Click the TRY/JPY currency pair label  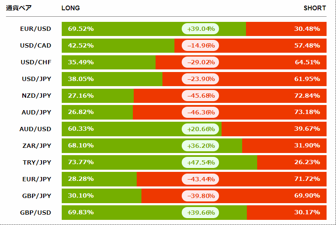pyautogui.click(x=37, y=162)
